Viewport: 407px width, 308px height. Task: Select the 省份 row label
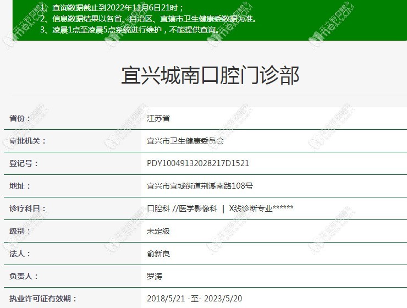[21, 118]
